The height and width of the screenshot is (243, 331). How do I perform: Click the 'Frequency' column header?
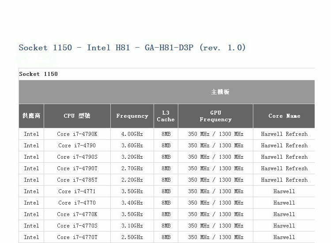point(132,116)
